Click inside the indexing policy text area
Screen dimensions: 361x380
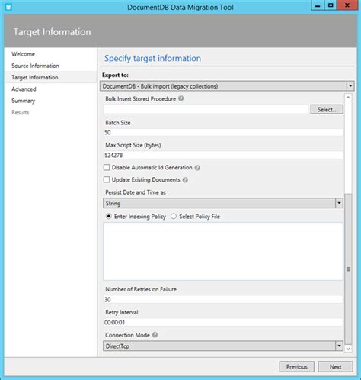(x=223, y=251)
